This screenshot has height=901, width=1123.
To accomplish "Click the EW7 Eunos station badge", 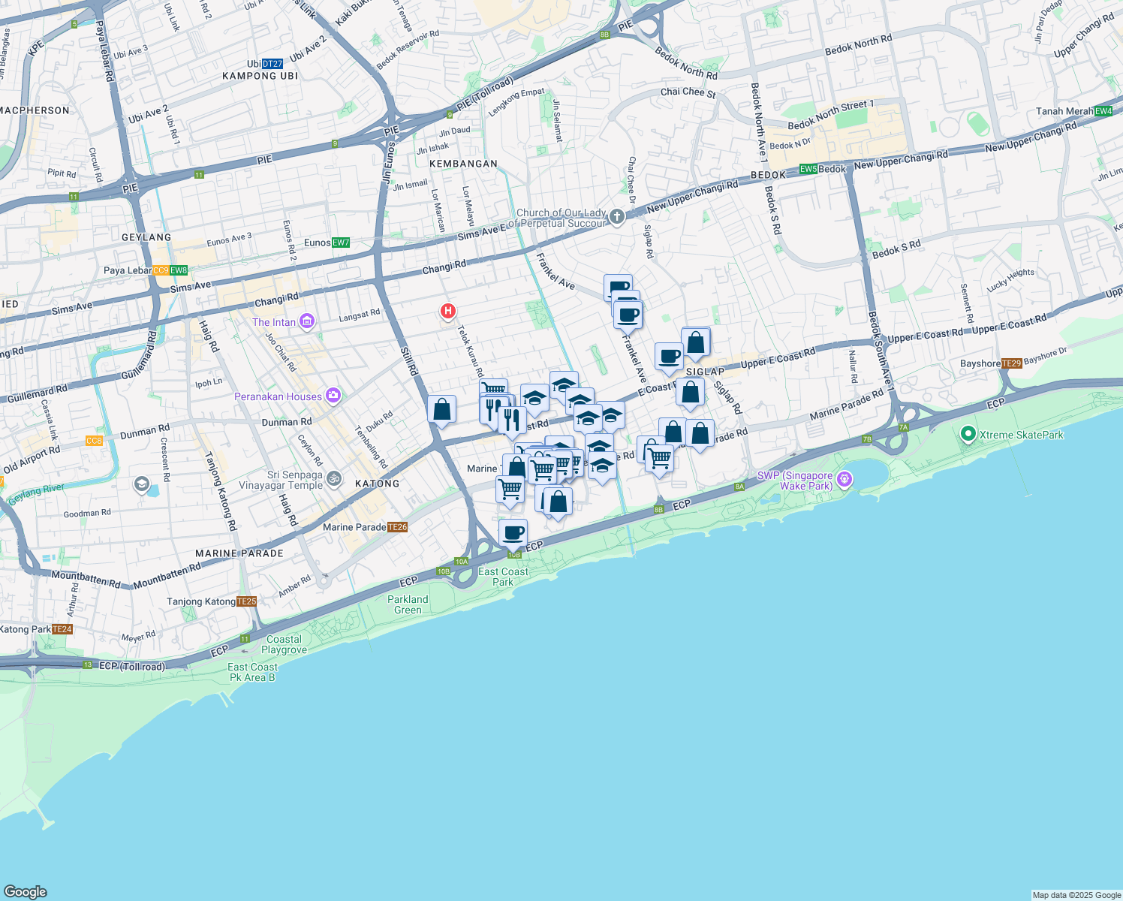I will tap(341, 242).
